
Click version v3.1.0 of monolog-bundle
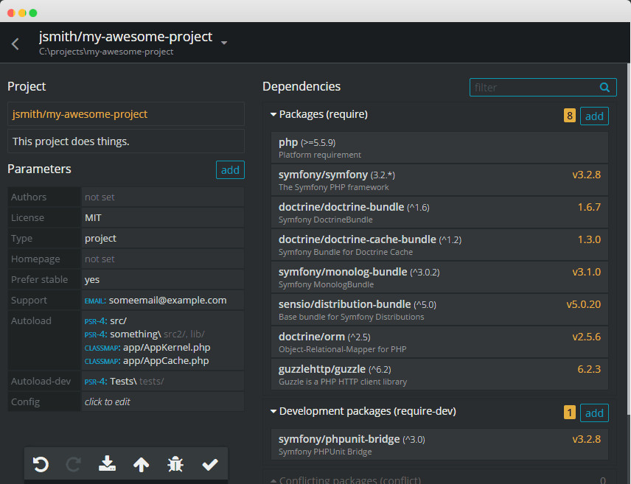tap(586, 272)
